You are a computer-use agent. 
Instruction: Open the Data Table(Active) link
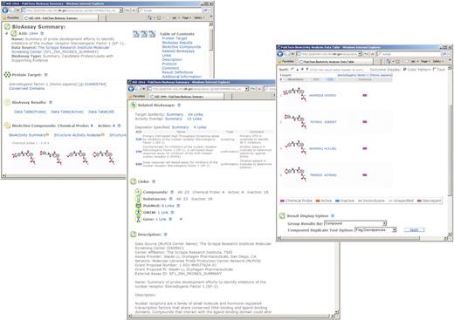67,112
